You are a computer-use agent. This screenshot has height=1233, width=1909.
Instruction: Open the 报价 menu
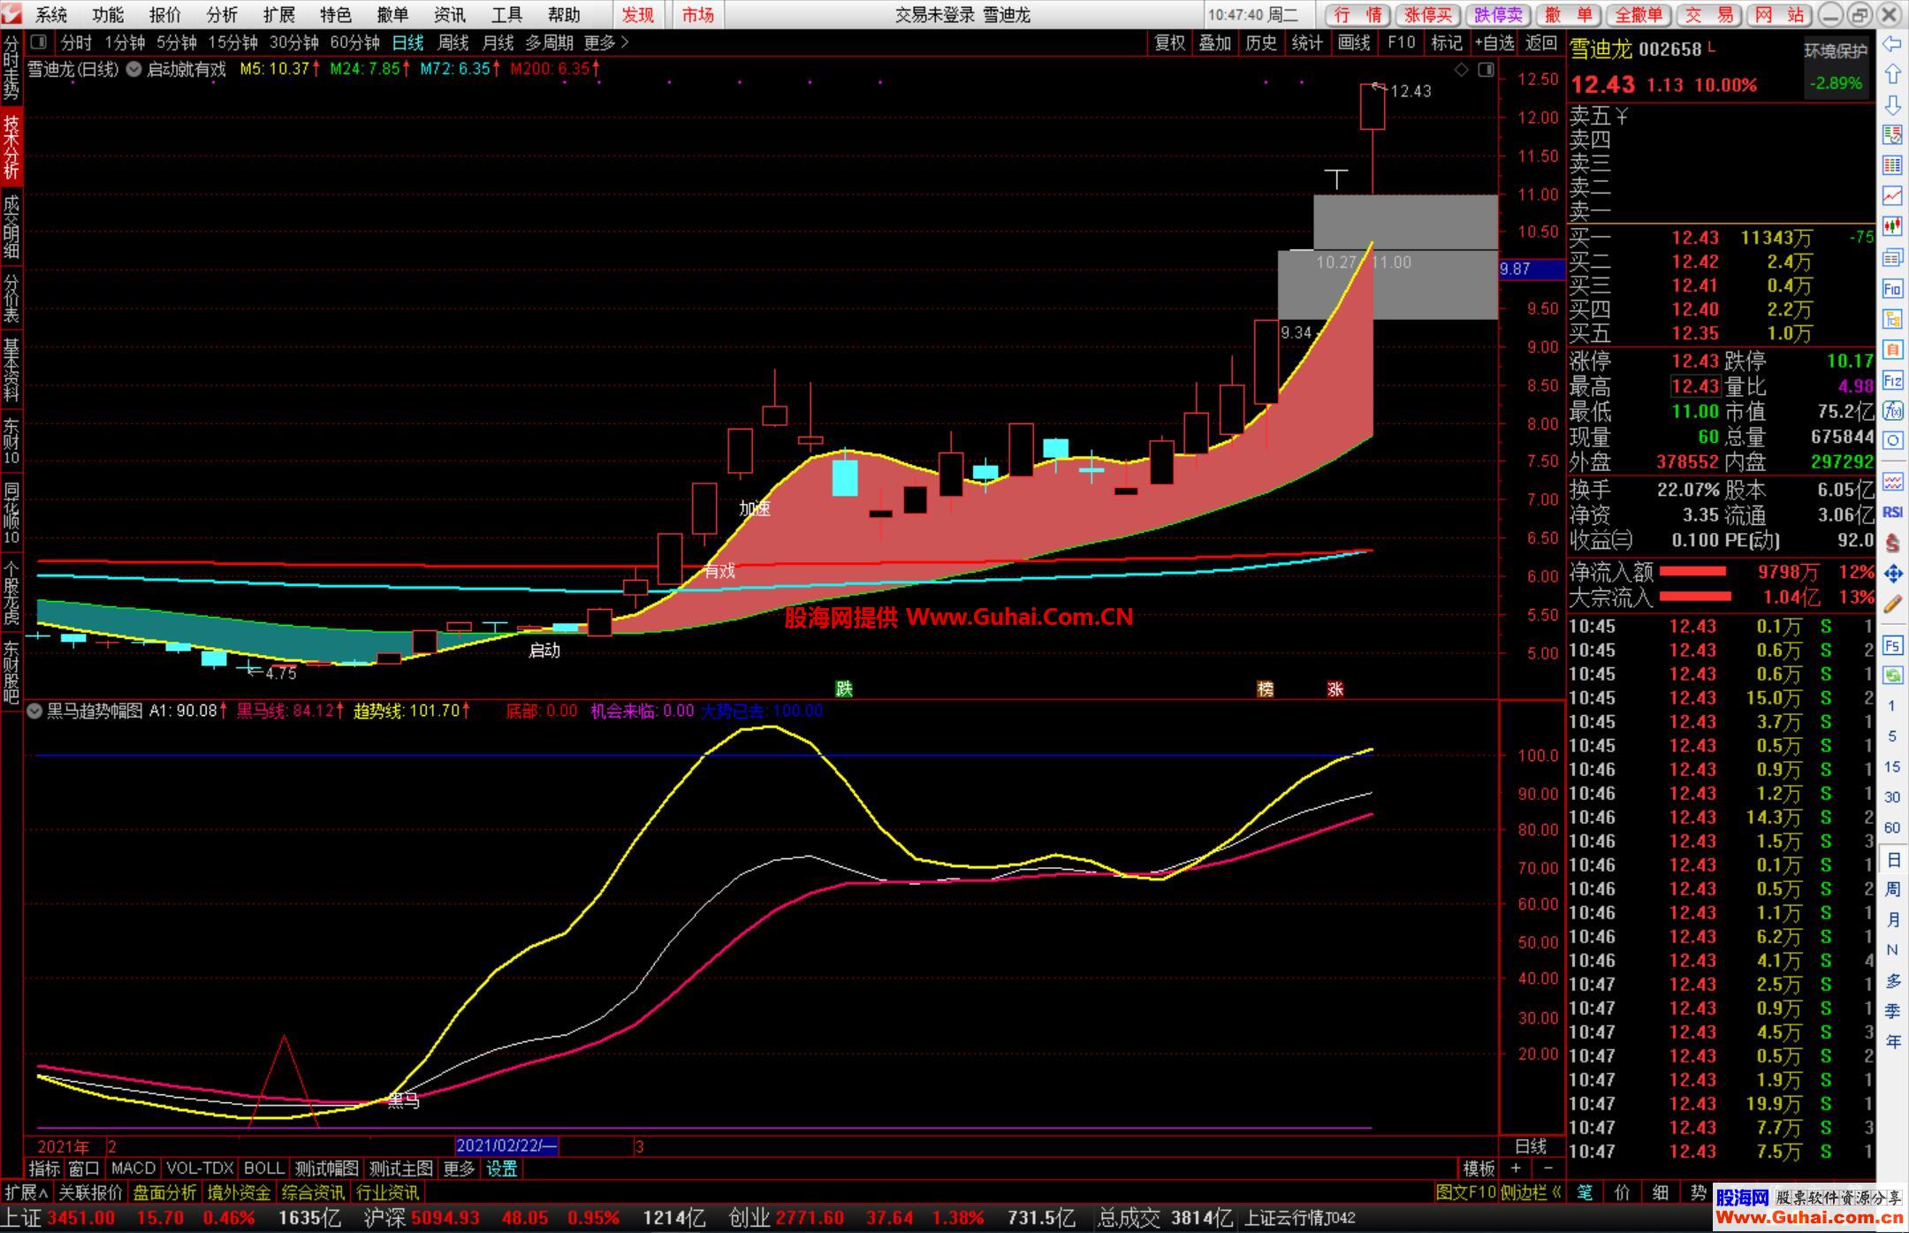[164, 15]
